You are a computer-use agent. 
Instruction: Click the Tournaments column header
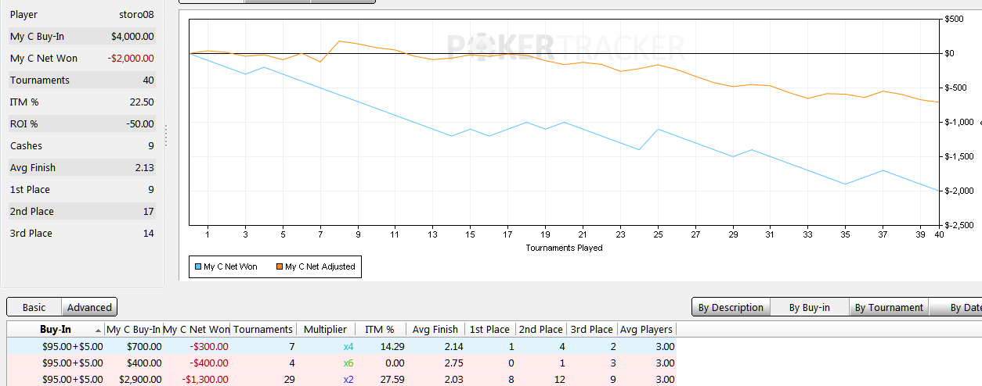tap(262, 330)
